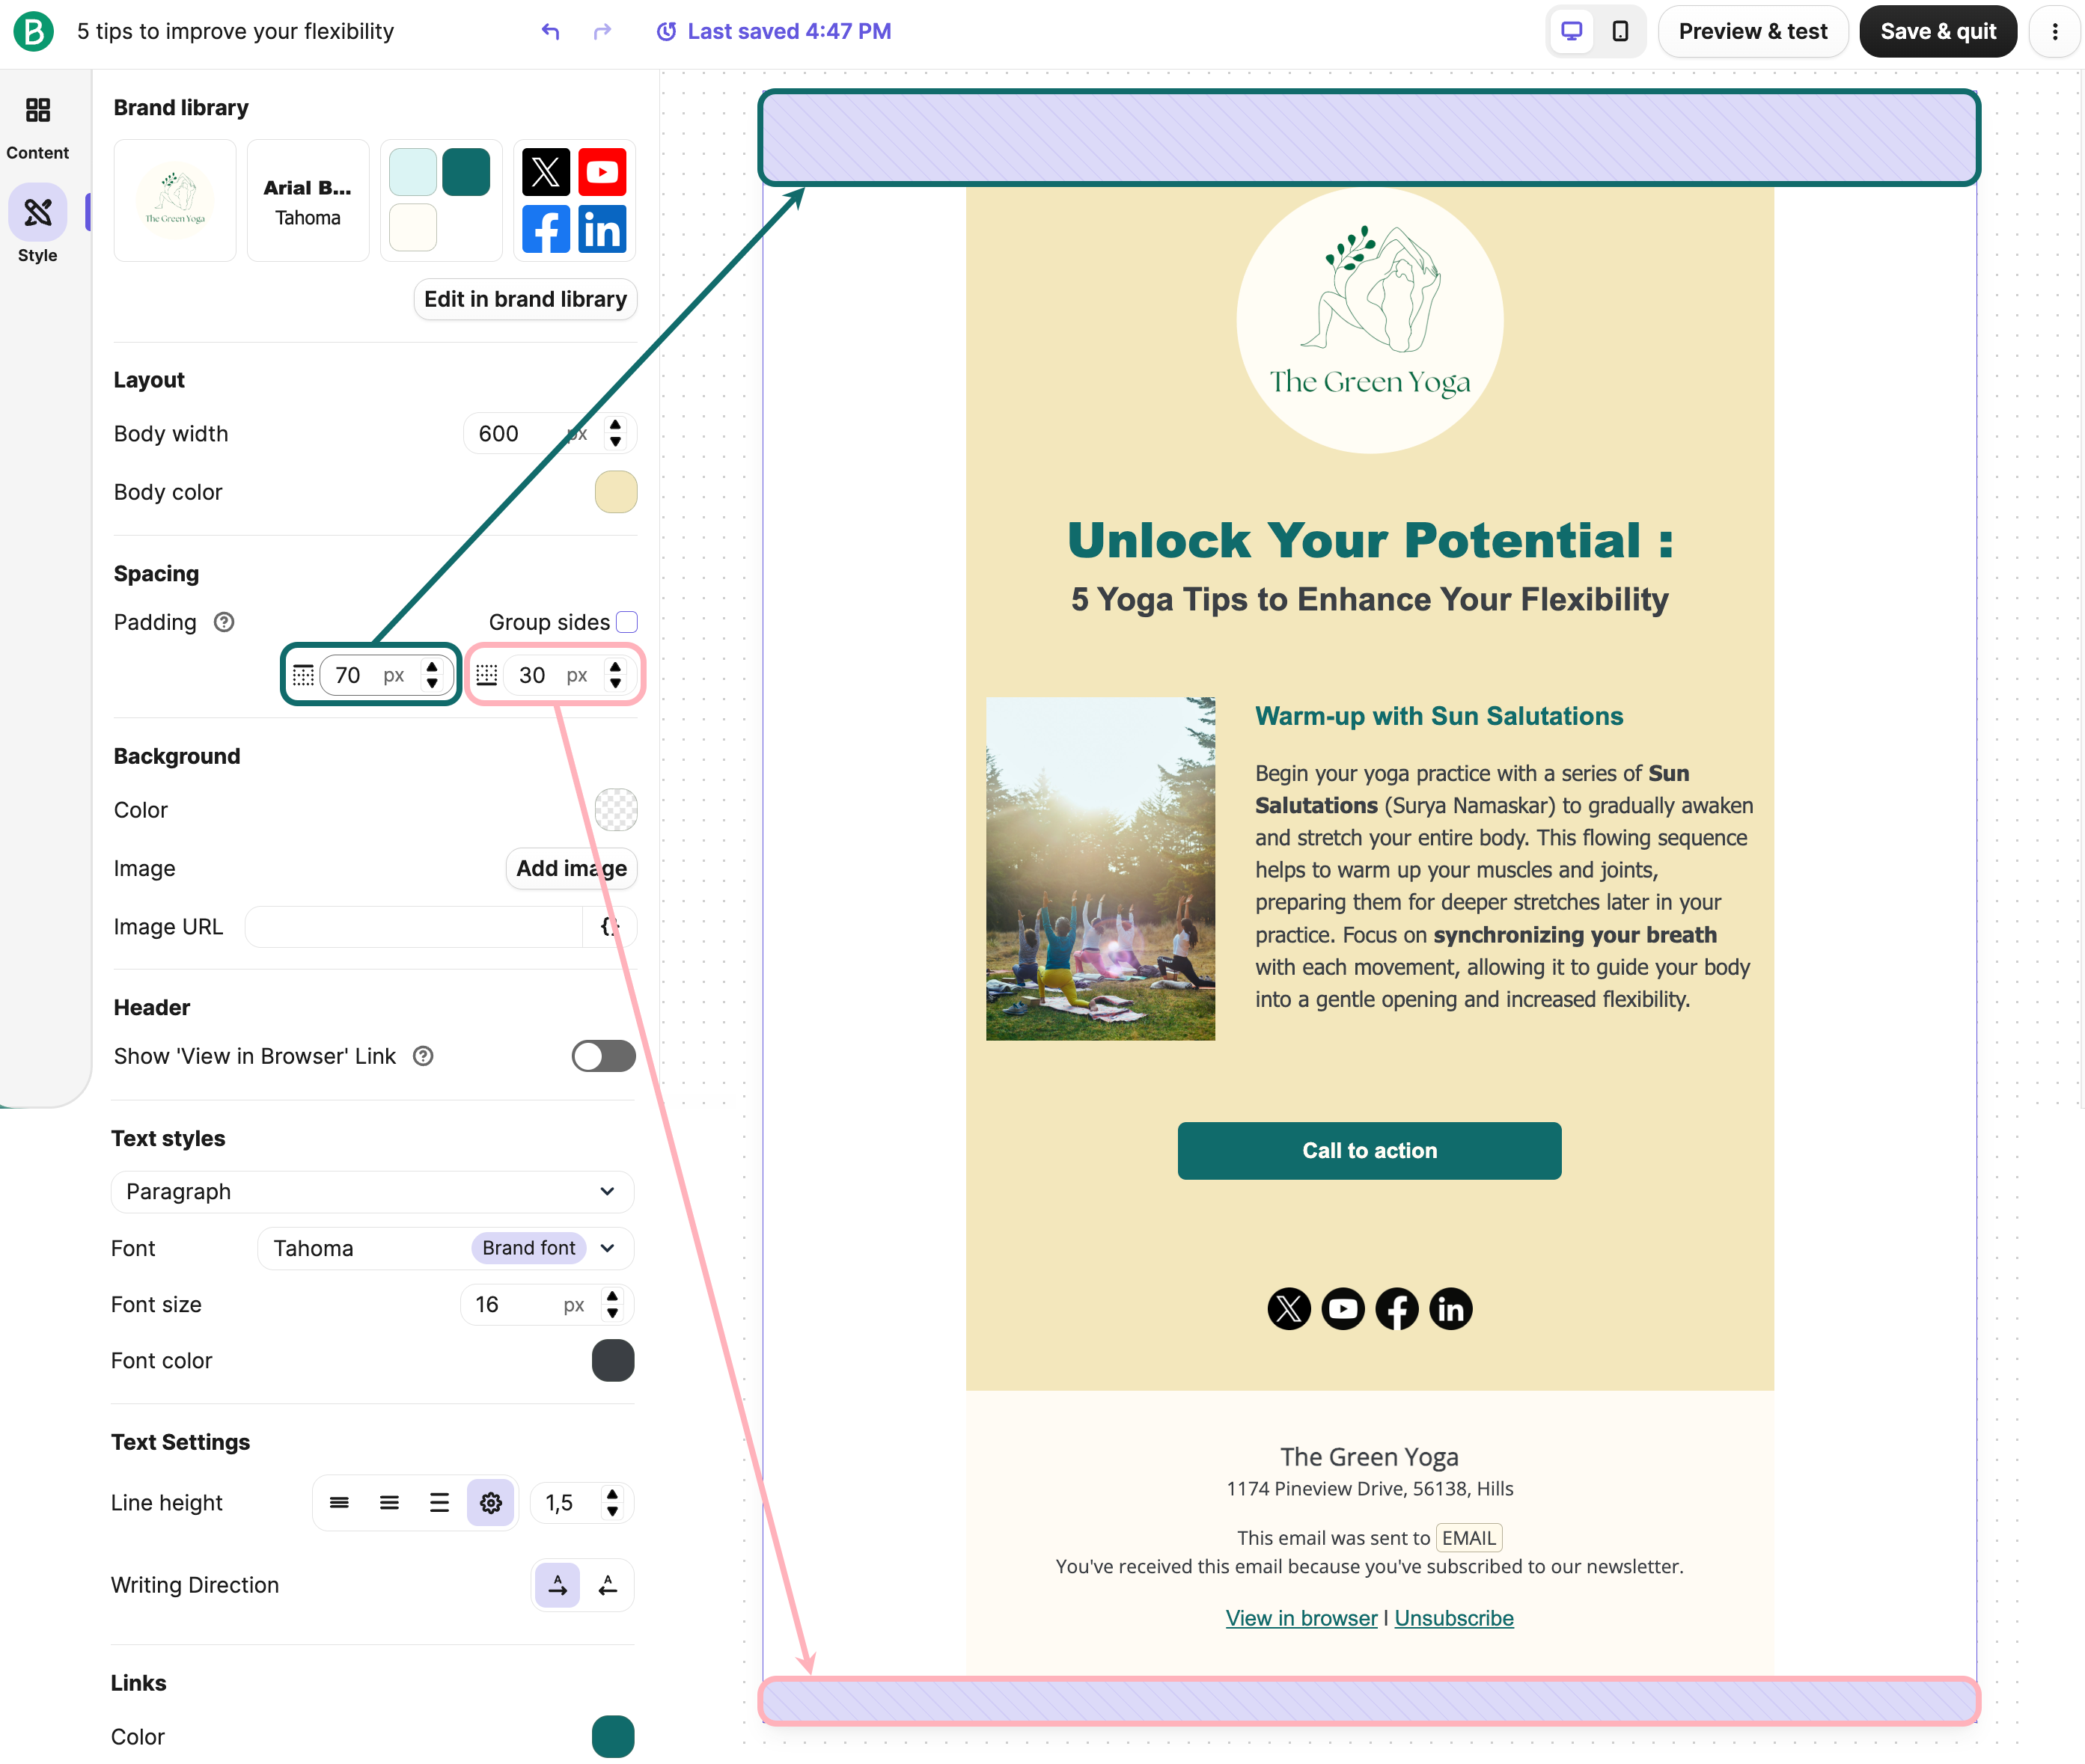Select desktop preview icon
2085x1764 pixels.
pos(1572,31)
